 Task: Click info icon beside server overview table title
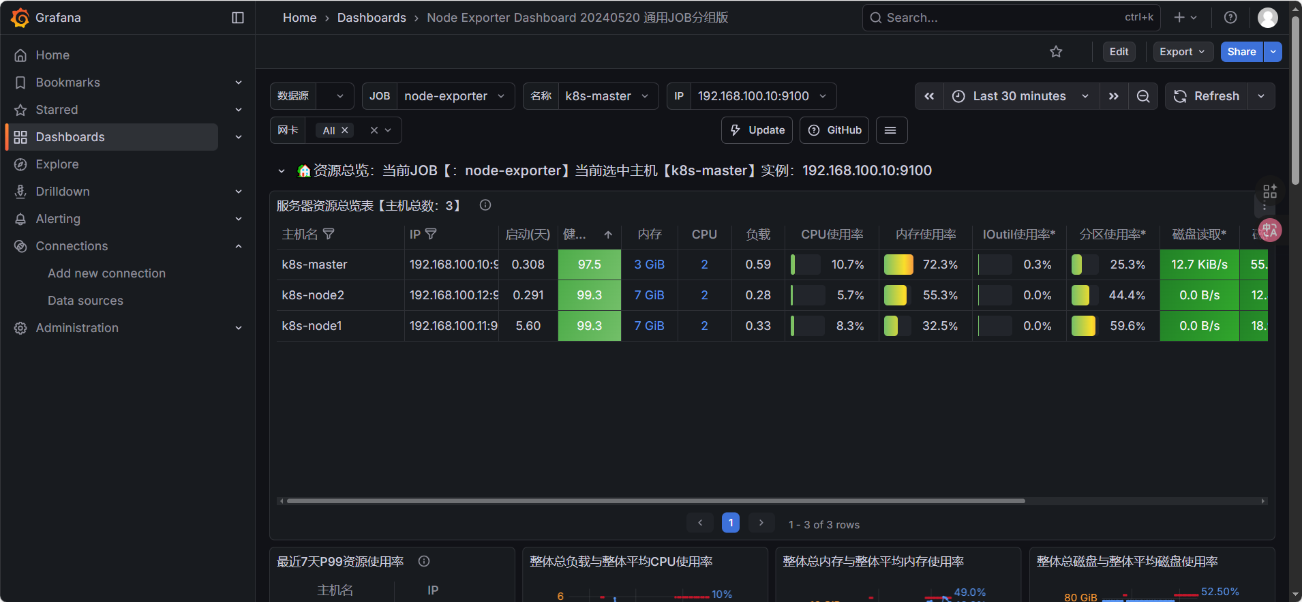coord(485,205)
